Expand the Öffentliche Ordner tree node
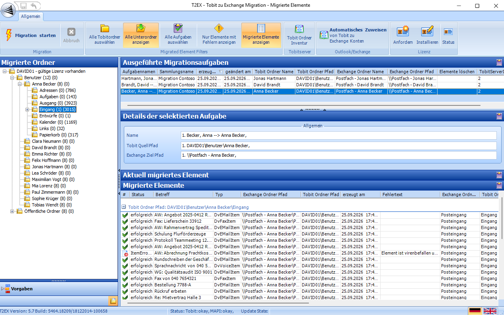This screenshot has width=504, height=315. [12, 211]
